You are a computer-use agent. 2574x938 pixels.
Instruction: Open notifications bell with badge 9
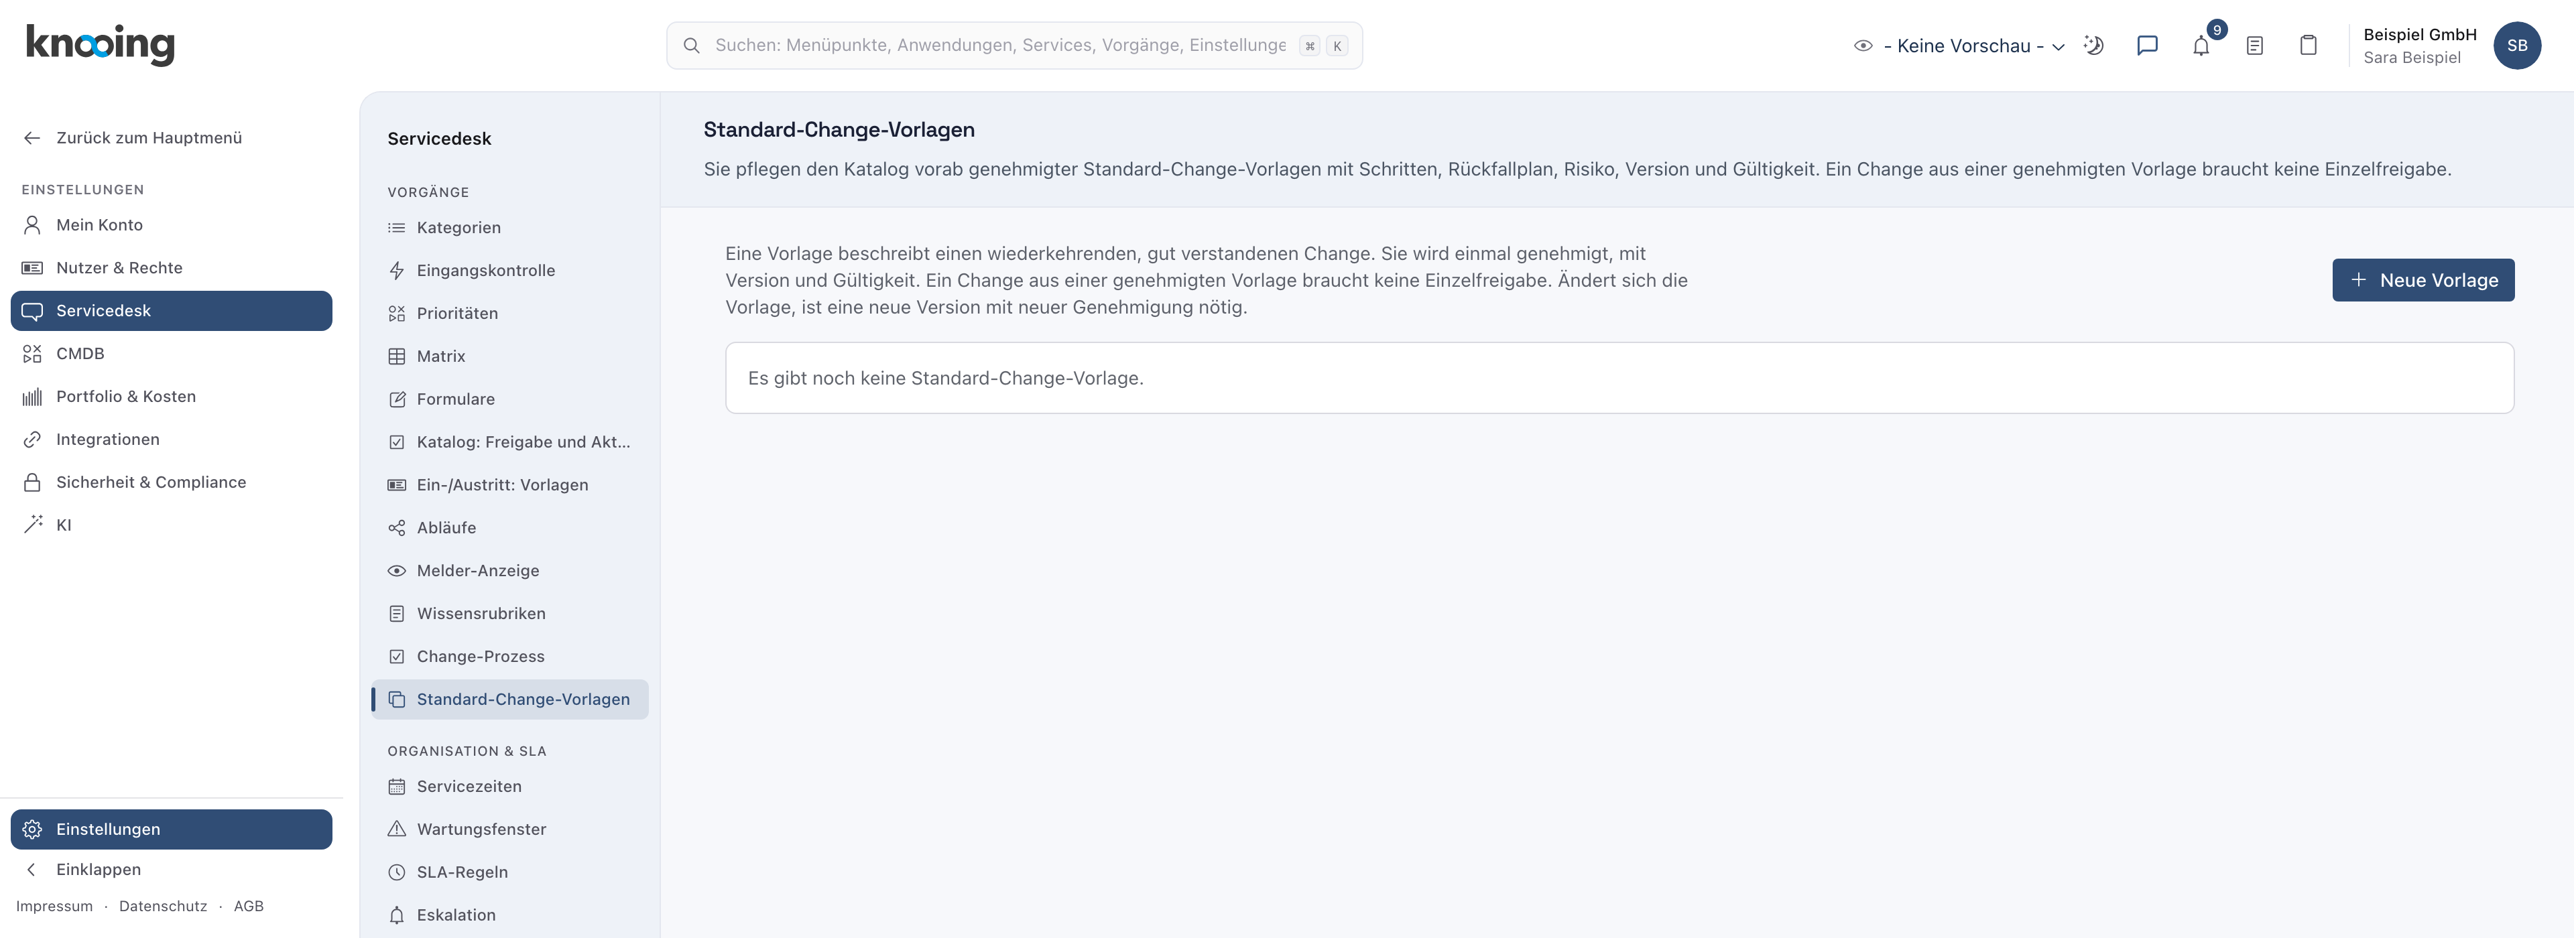2201,46
